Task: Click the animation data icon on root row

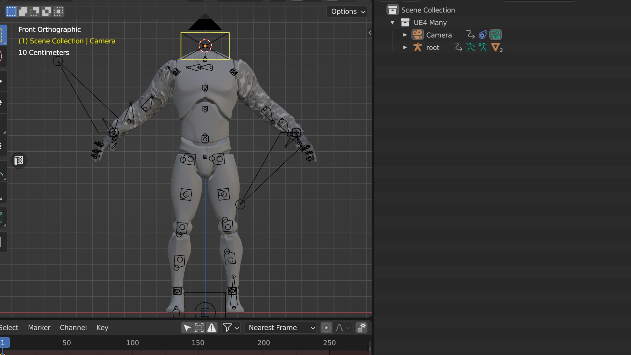Action: 458,47
